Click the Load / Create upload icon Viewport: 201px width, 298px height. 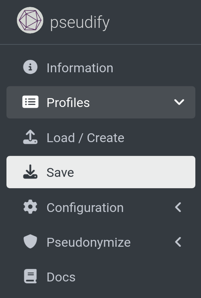[x=30, y=137]
